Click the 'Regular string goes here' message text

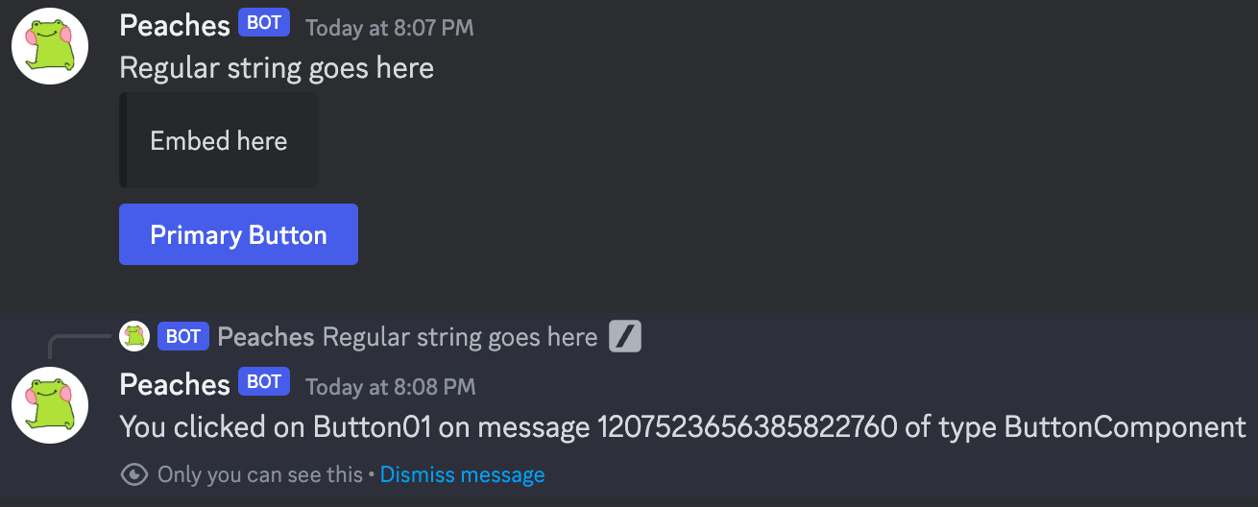pos(277,68)
